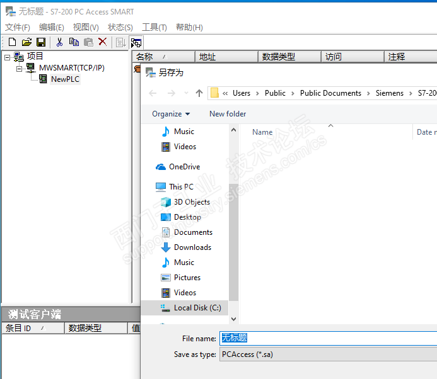Click navigation pane scroll down arrow

233,319
